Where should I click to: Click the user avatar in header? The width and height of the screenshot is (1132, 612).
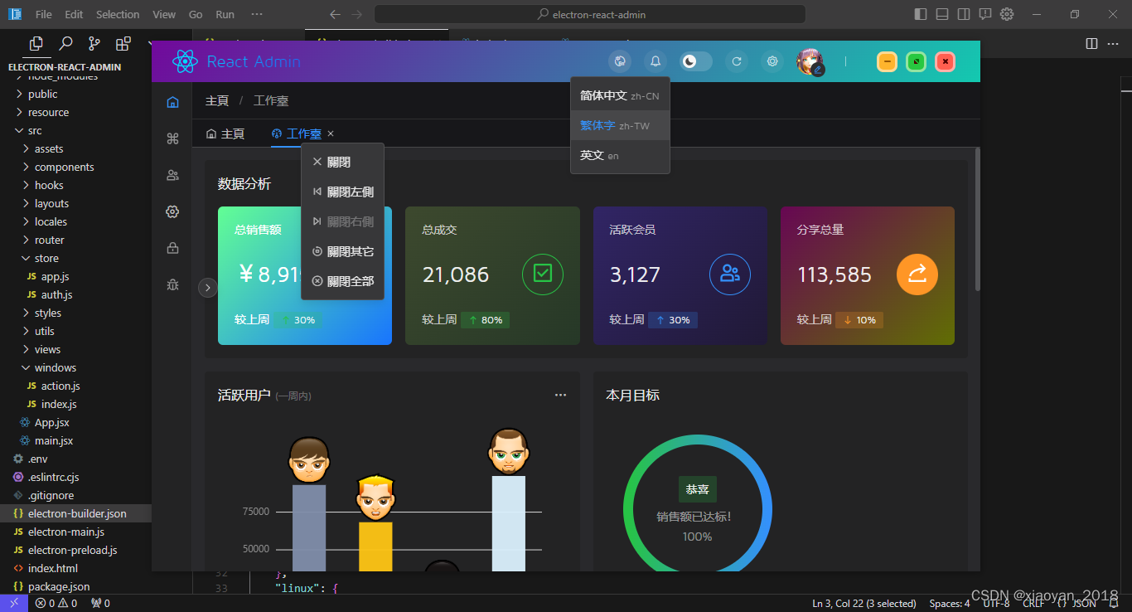tap(810, 61)
